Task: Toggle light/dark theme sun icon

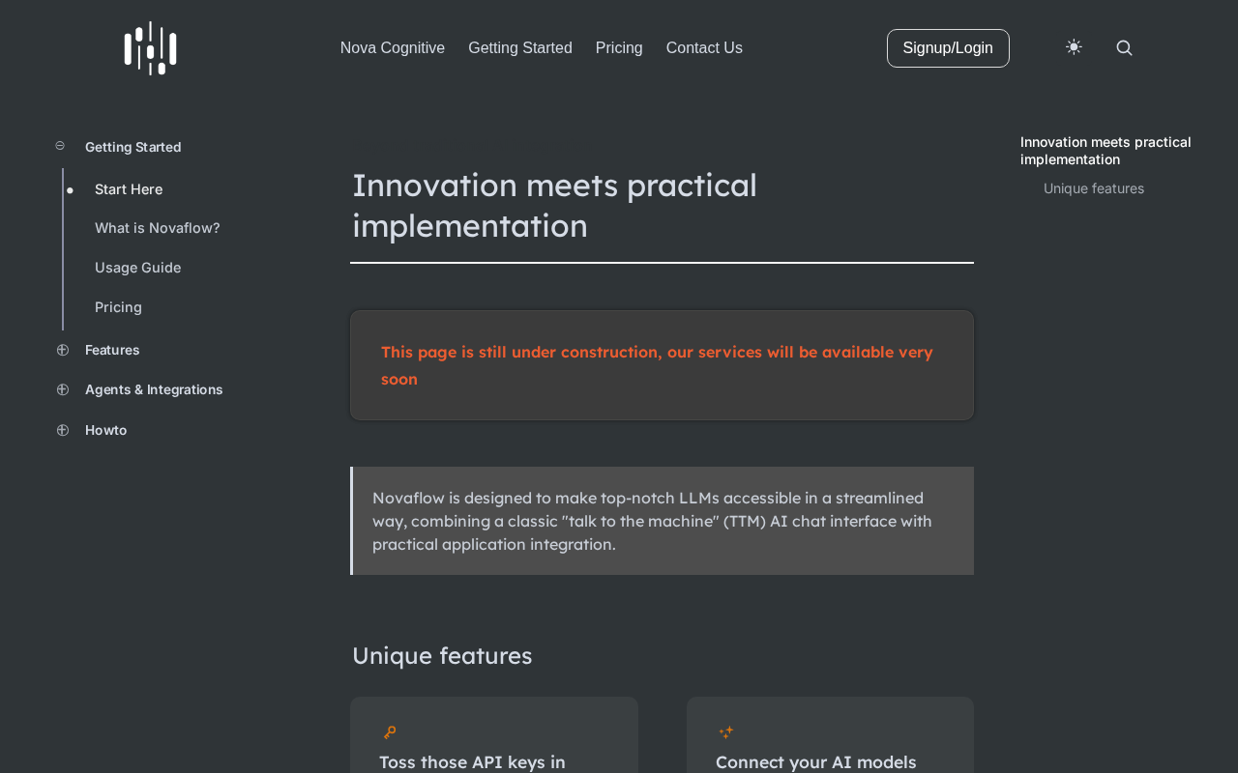Action: coord(1074,47)
